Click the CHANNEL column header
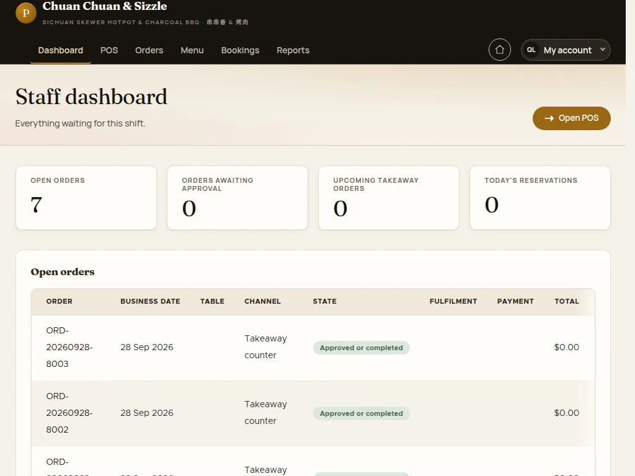This screenshot has height=476, width=635. [x=262, y=301]
